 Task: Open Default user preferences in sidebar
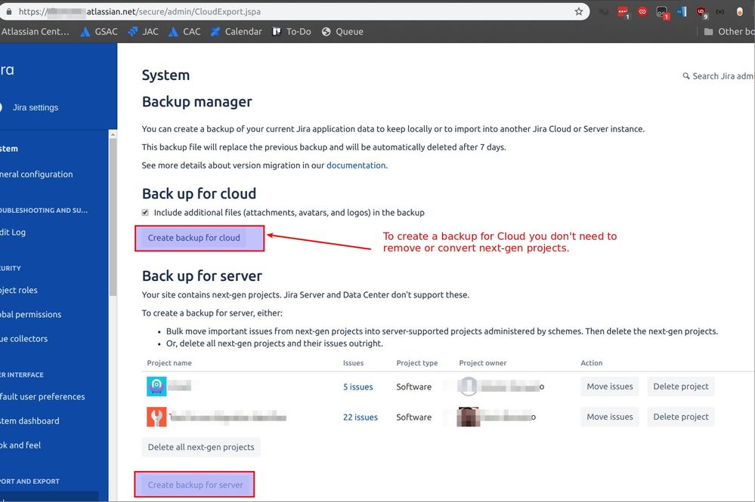click(42, 396)
